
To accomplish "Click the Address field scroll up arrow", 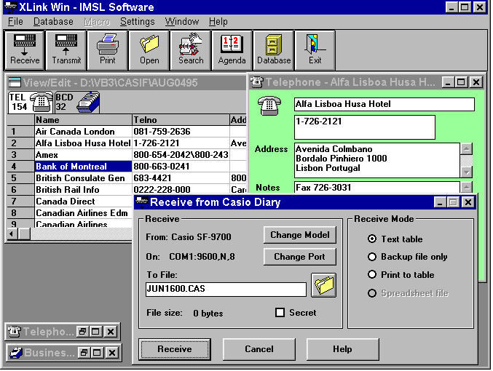I will pos(467,148).
